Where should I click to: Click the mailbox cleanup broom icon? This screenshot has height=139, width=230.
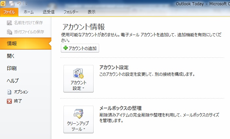[79, 114]
